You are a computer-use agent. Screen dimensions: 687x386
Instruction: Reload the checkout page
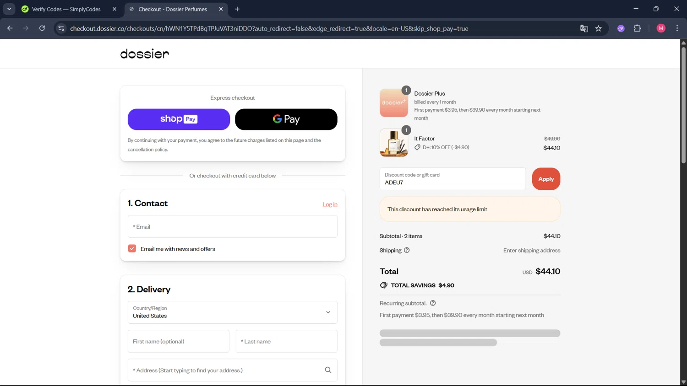click(x=42, y=28)
